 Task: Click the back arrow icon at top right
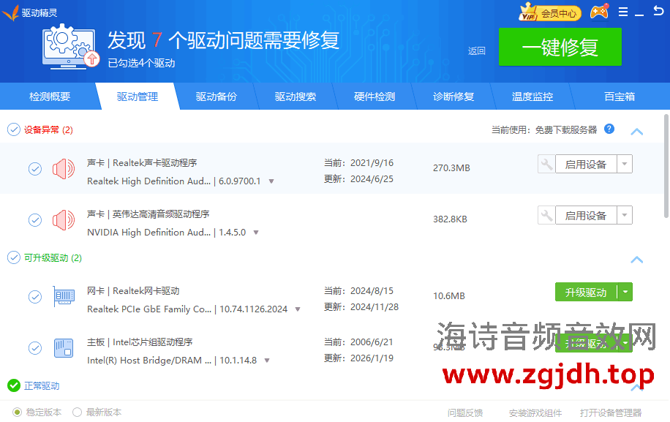coord(658,11)
